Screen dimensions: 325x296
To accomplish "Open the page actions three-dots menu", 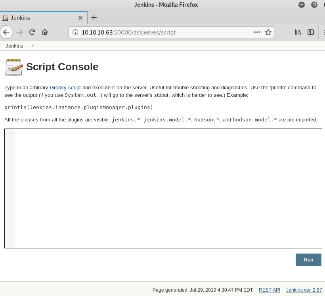I will pos(257,32).
